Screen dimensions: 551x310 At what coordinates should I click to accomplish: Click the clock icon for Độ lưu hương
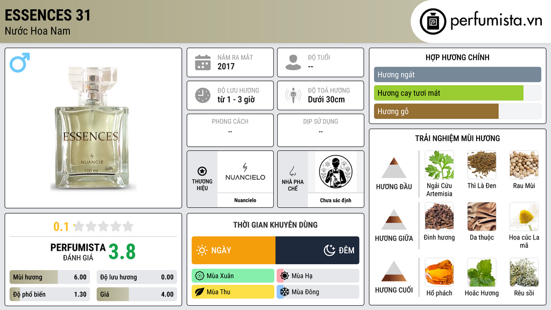pos(203,95)
